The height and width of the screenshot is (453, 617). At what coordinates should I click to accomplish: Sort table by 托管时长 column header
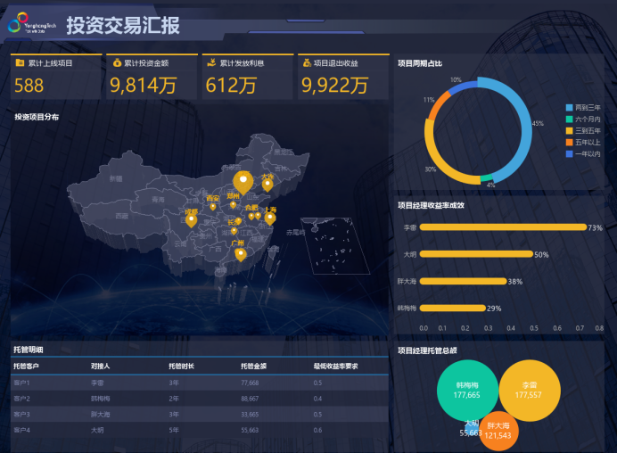coord(179,366)
